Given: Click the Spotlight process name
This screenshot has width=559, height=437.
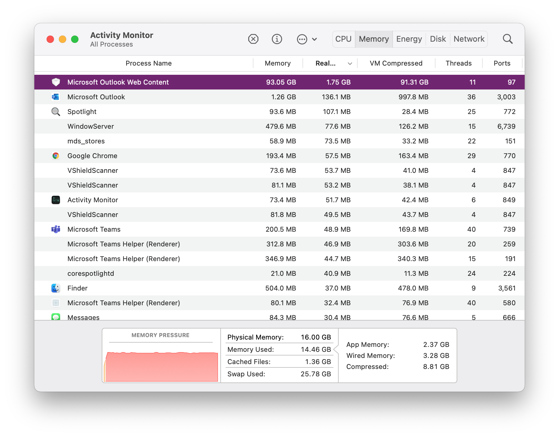Looking at the screenshot, I should pos(82,112).
